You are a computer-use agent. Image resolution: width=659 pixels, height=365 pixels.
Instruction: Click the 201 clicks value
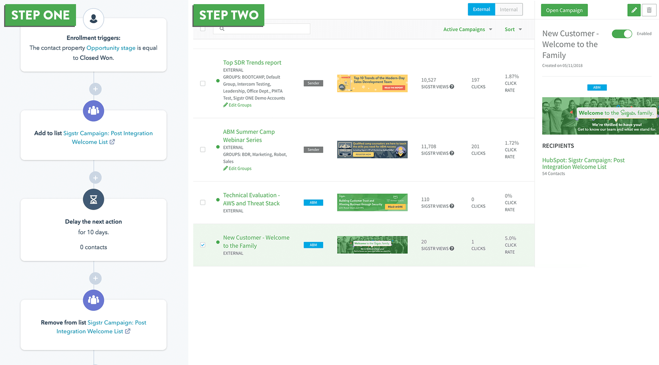475,146
